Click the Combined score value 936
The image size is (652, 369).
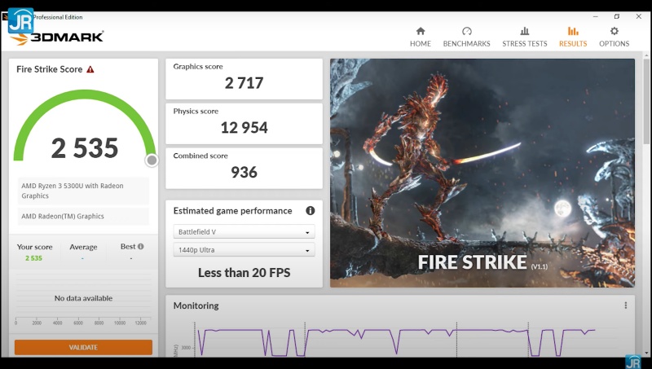tap(244, 172)
